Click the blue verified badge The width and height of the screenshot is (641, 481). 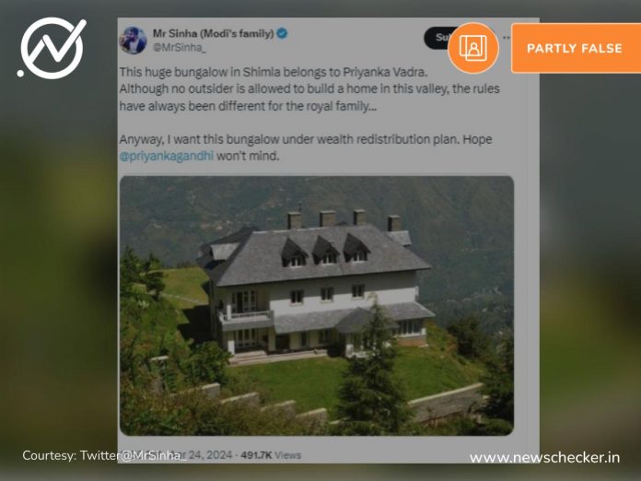282,33
